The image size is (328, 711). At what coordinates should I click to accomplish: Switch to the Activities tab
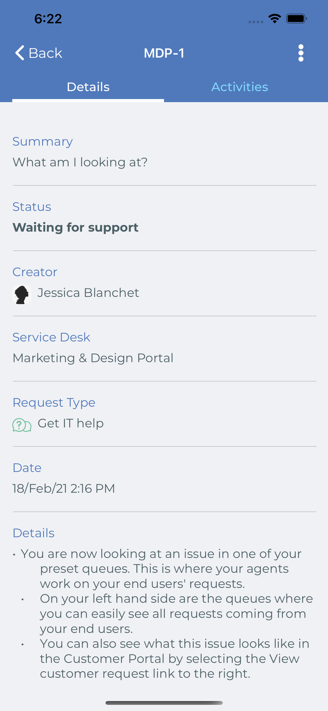(x=240, y=87)
